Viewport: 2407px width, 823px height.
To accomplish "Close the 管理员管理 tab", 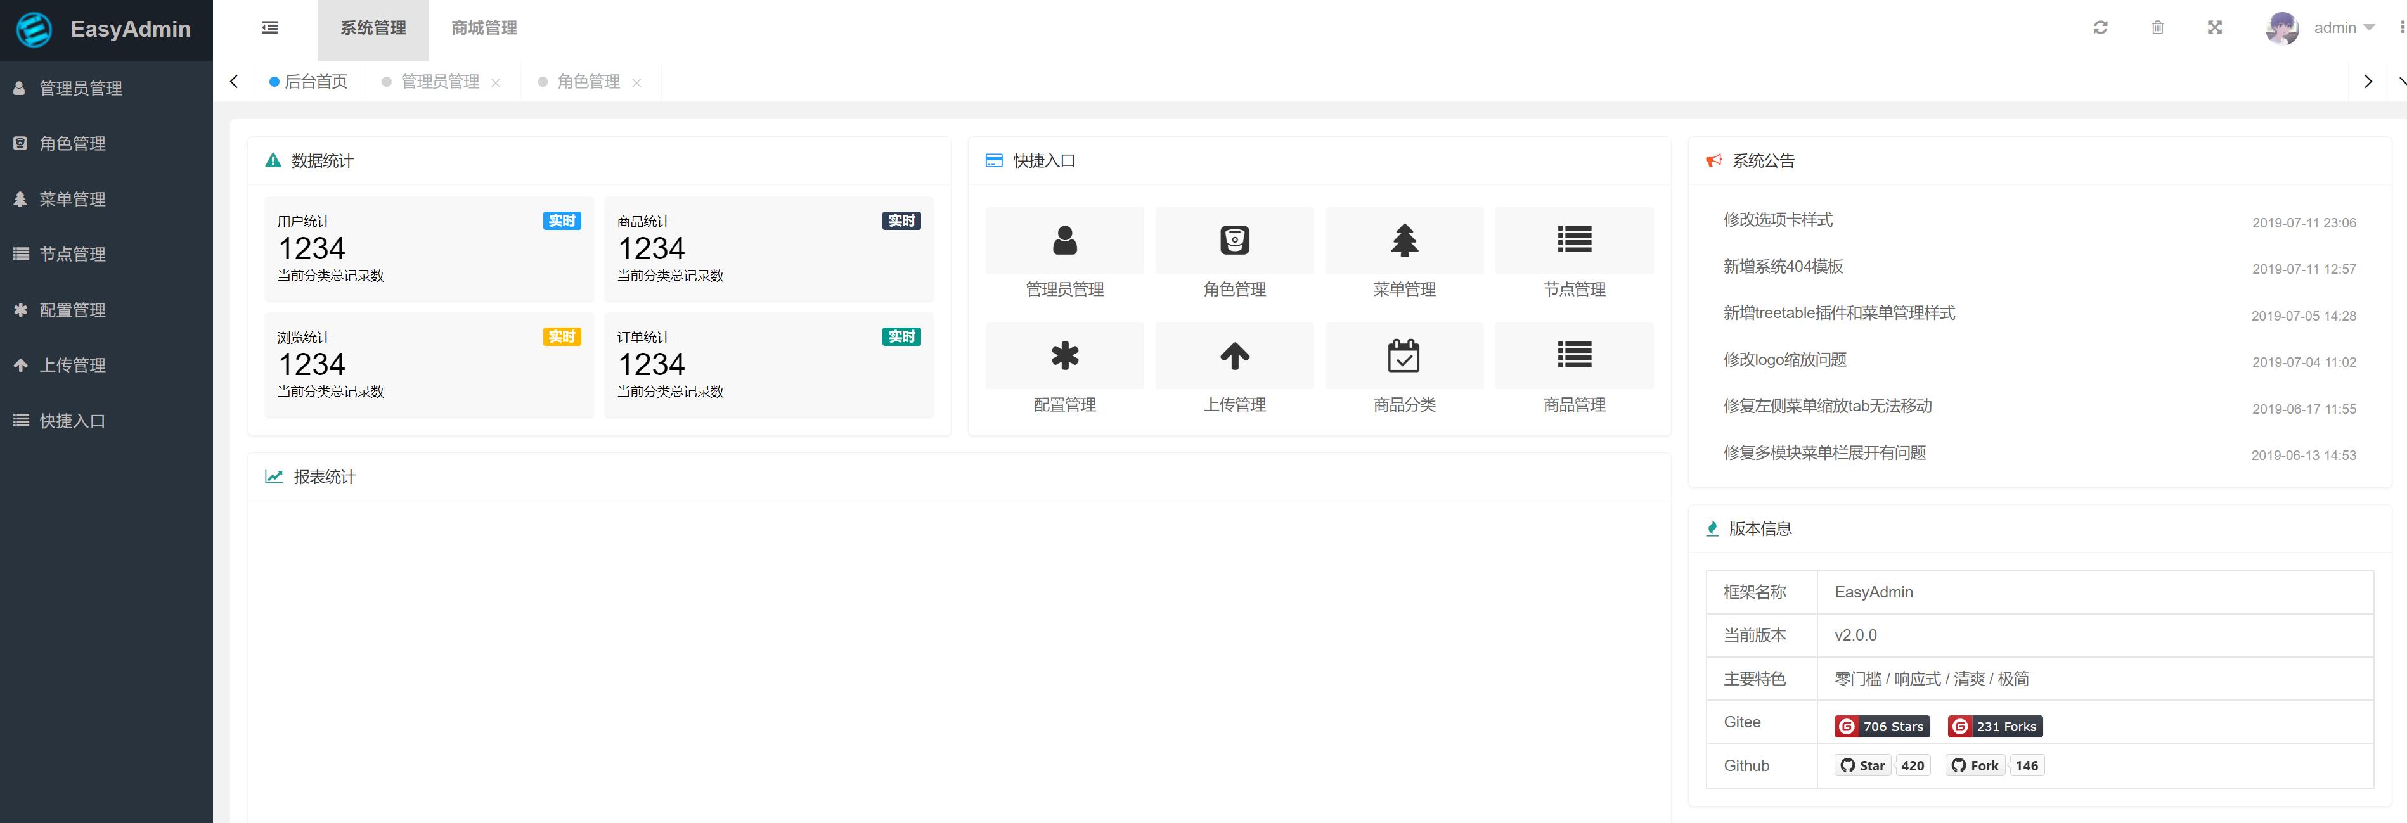I will [496, 83].
